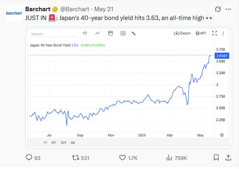Image resolution: width=239 pixels, height=169 pixels.
Task: Click the chart Search field
Action: click(53, 34)
